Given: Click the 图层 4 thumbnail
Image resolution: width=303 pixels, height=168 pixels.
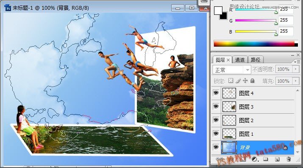Looking at the screenshot, I should (x=229, y=93).
